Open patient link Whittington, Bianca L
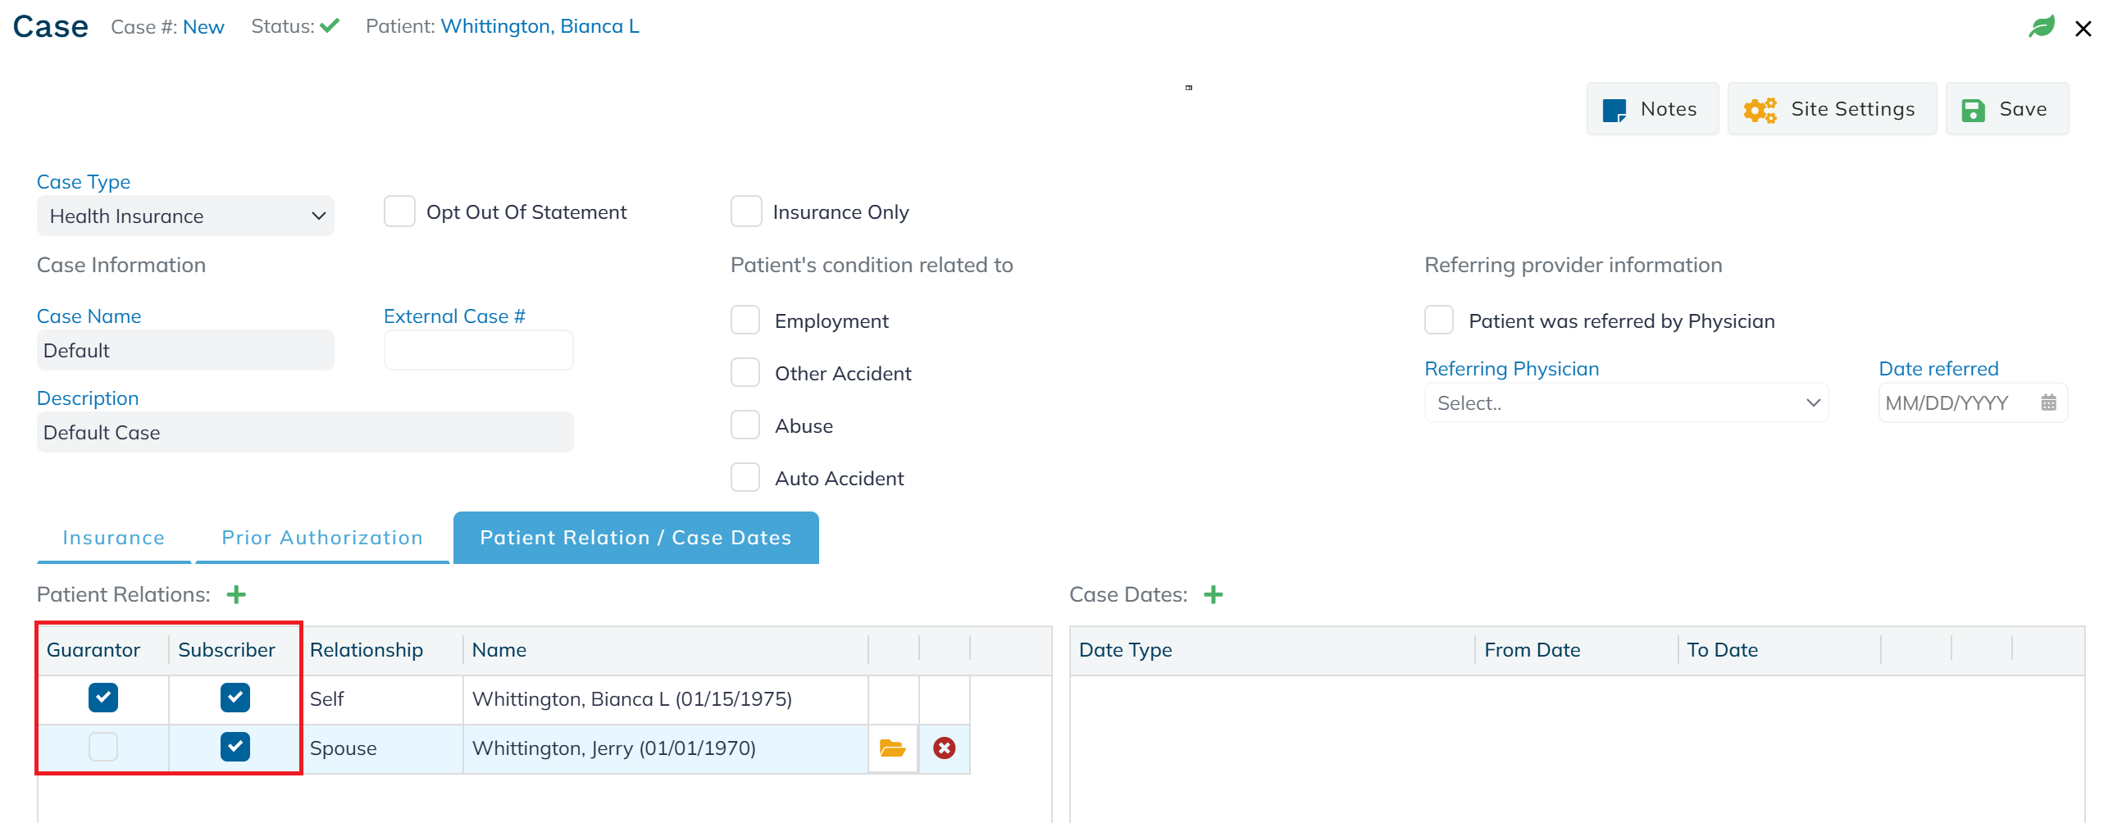 (540, 26)
